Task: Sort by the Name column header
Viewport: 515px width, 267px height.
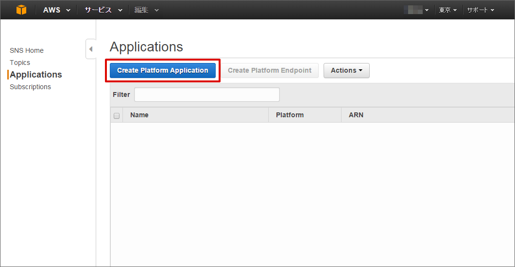Action: tap(195, 115)
